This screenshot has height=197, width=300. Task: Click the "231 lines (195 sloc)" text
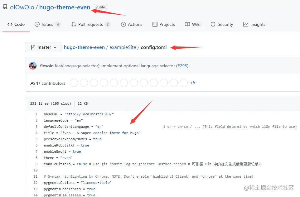51,103
